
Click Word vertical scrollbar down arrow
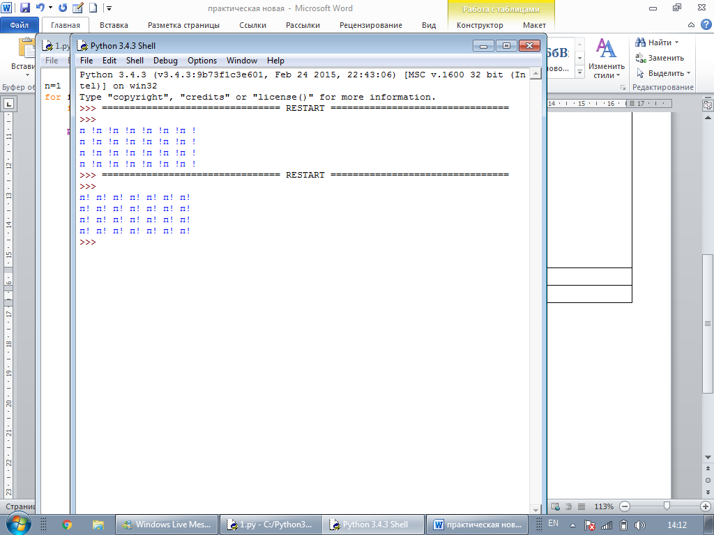pyautogui.click(x=708, y=457)
